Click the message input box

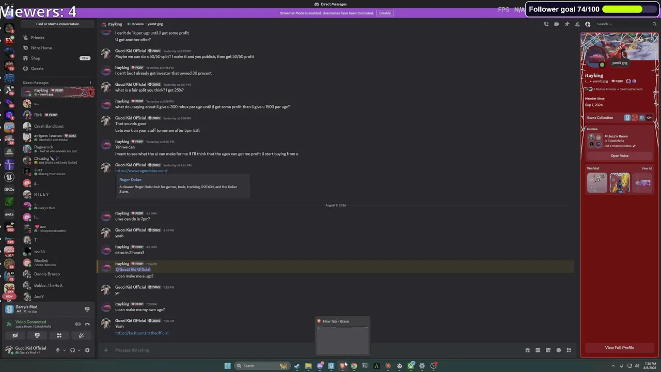pyautogui.click(x=315, y=350)
